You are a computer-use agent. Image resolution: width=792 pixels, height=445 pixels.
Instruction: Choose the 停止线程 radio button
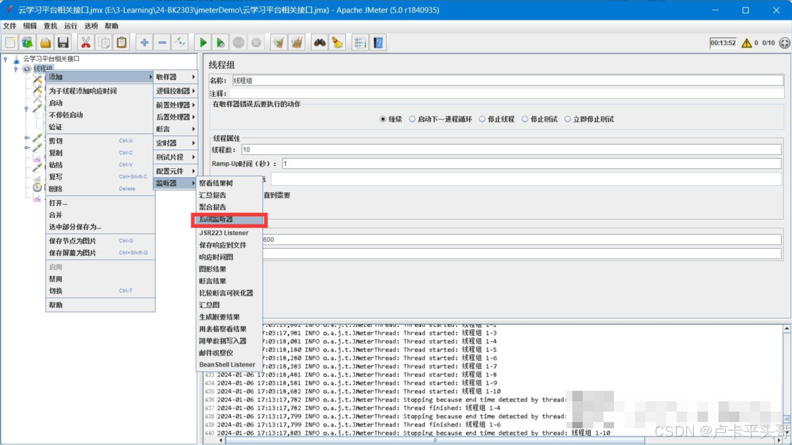482,119
